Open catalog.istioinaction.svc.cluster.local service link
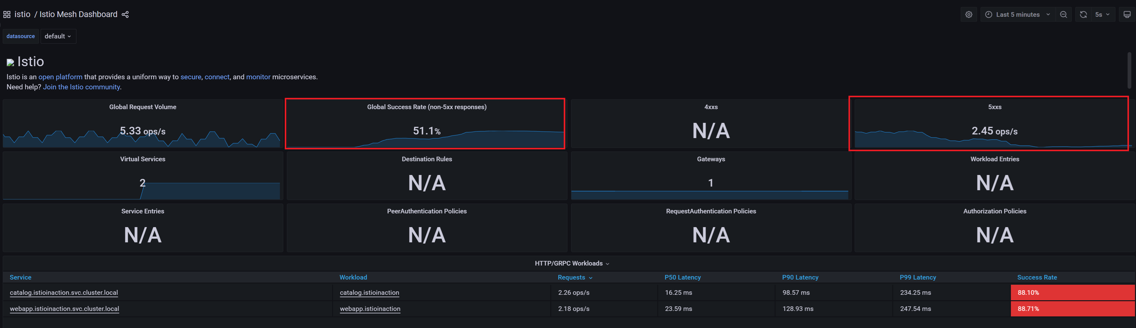The height and width of the screenshot is (328, 1136). click(64, 293)
